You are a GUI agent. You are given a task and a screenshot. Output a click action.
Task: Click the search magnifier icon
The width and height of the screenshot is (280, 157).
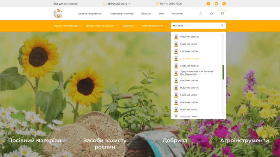point(222,26)
